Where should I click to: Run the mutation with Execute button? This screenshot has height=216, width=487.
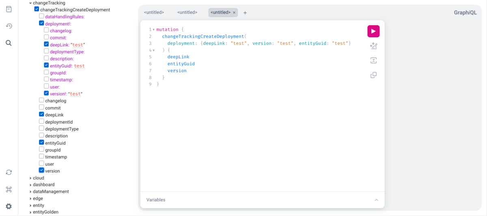point(373,31)
